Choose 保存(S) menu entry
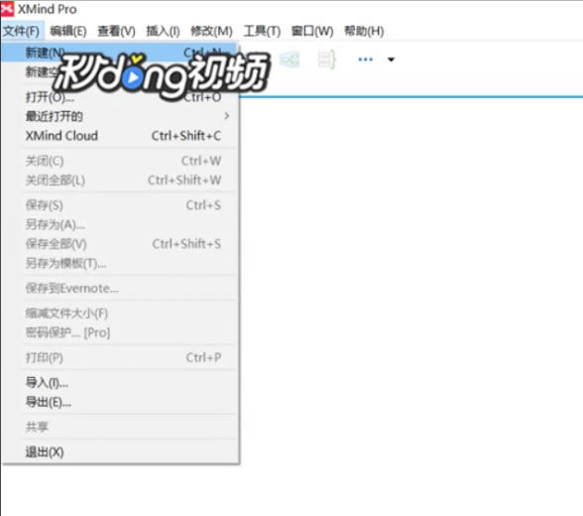The image size is (583, 516). pyautogui.click(x=120, y=205)
